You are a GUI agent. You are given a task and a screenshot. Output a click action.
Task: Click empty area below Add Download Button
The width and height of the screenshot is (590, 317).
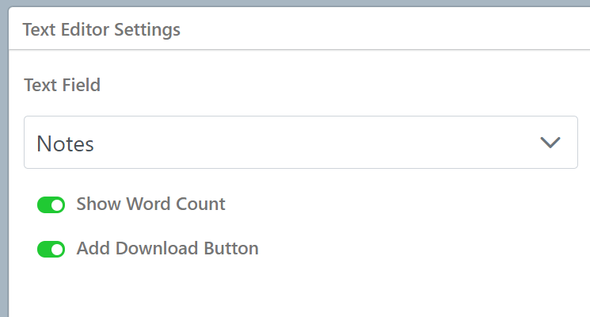coord(238,289)
